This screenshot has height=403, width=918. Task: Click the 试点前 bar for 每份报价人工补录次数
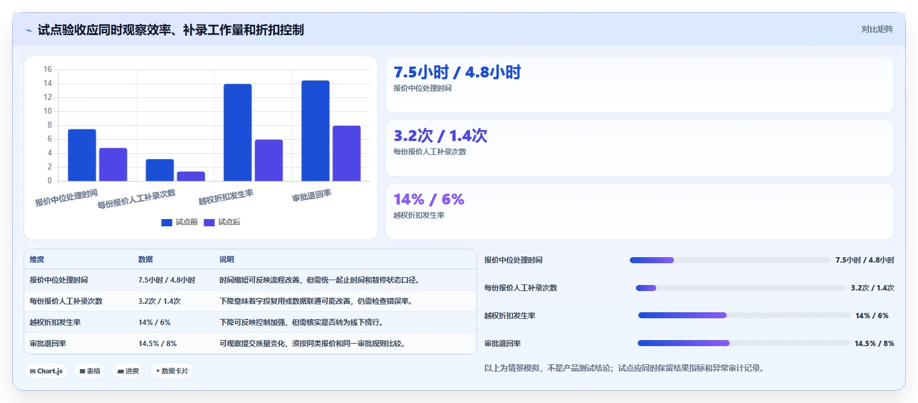(x=160, y=170)
